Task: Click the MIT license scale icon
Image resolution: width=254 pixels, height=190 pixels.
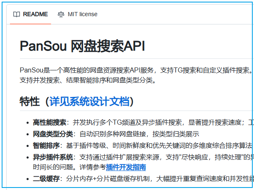Action: (61, 14)
